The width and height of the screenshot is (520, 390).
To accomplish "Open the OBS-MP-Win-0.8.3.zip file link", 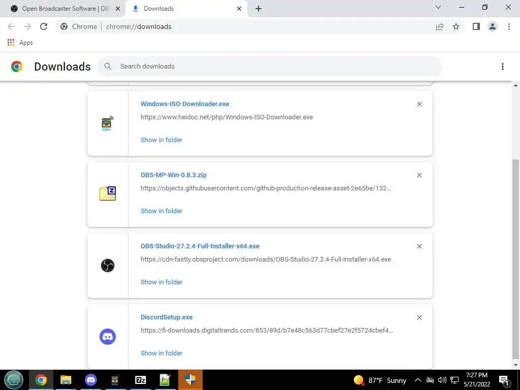I will pos(174,175).
